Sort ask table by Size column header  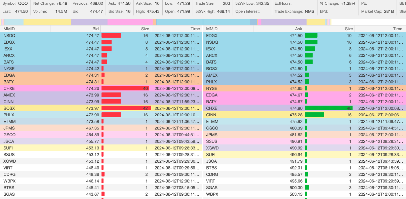pyautogui.click(x=329, y=29)
